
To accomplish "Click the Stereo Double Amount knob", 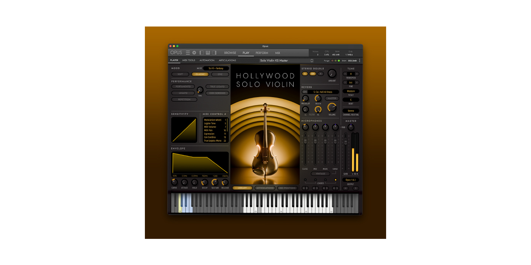I will pyautogui.click(x=332, y=73).
